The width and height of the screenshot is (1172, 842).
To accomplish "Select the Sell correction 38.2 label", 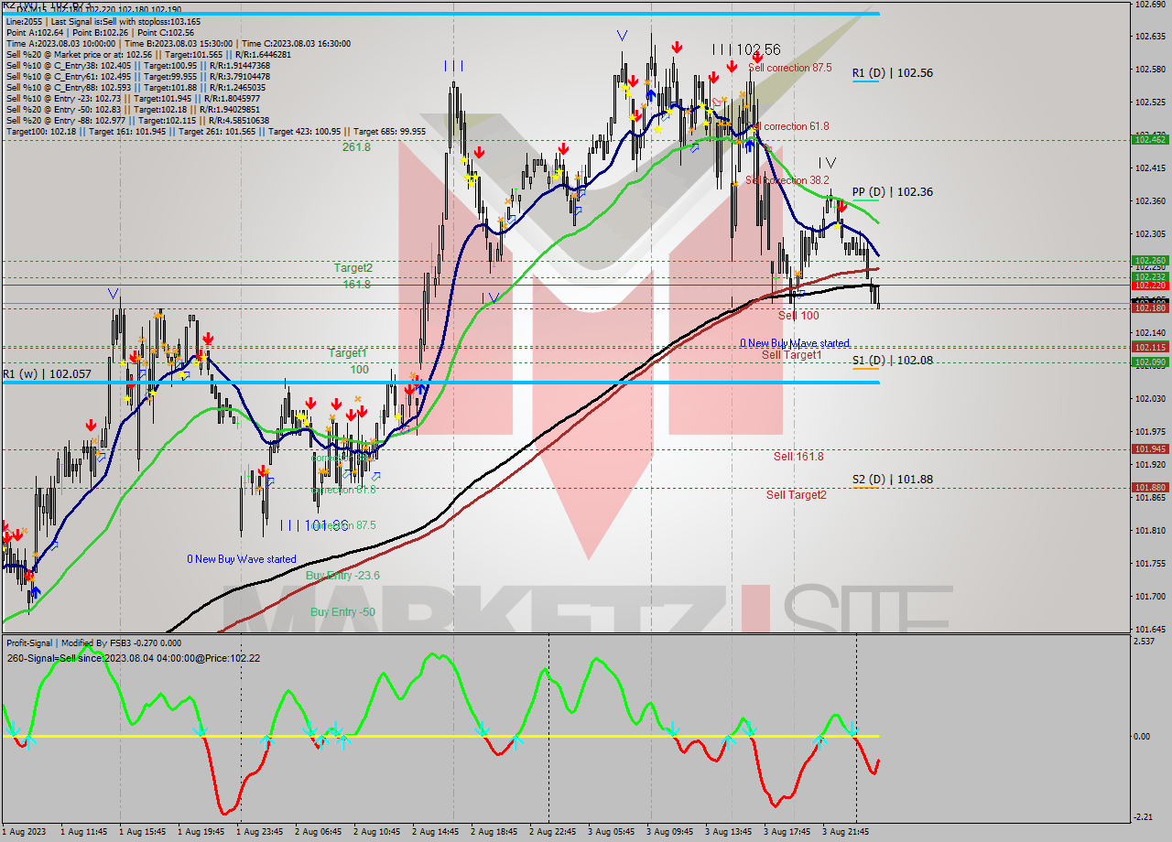I will point(787,180).
